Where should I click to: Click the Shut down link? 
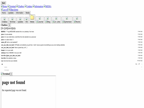click(x=13, y=10)
